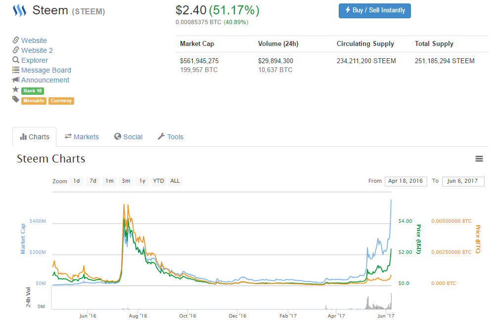This screenshot has width=494, height=322.
Task: Click the list icon beside Message Board
Action: (16, 70)
